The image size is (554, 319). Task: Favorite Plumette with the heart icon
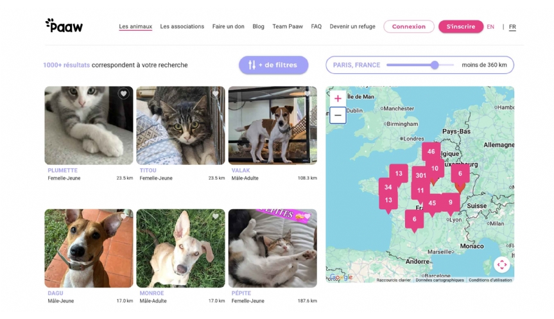pos(124,94)
